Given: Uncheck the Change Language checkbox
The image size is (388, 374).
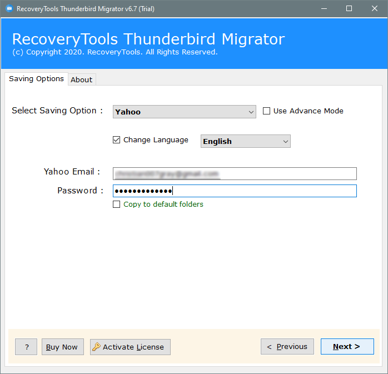Looking at the screenshot, I should [x=116, y=139].
